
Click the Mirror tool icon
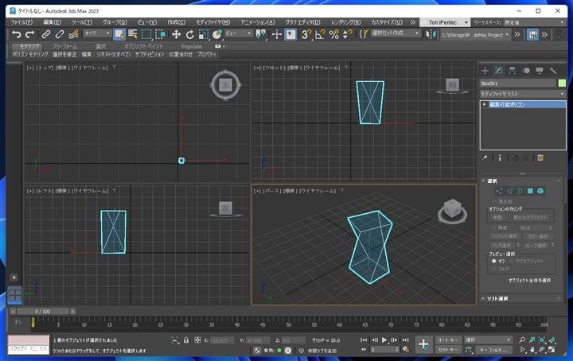[x=431, y=35]
